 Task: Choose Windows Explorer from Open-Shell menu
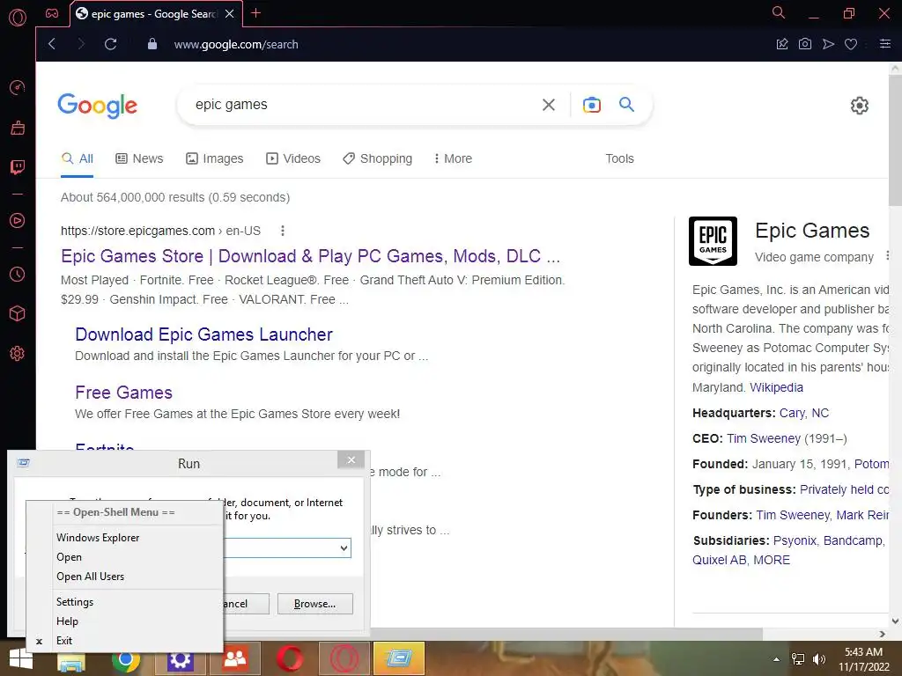(98, 538)
